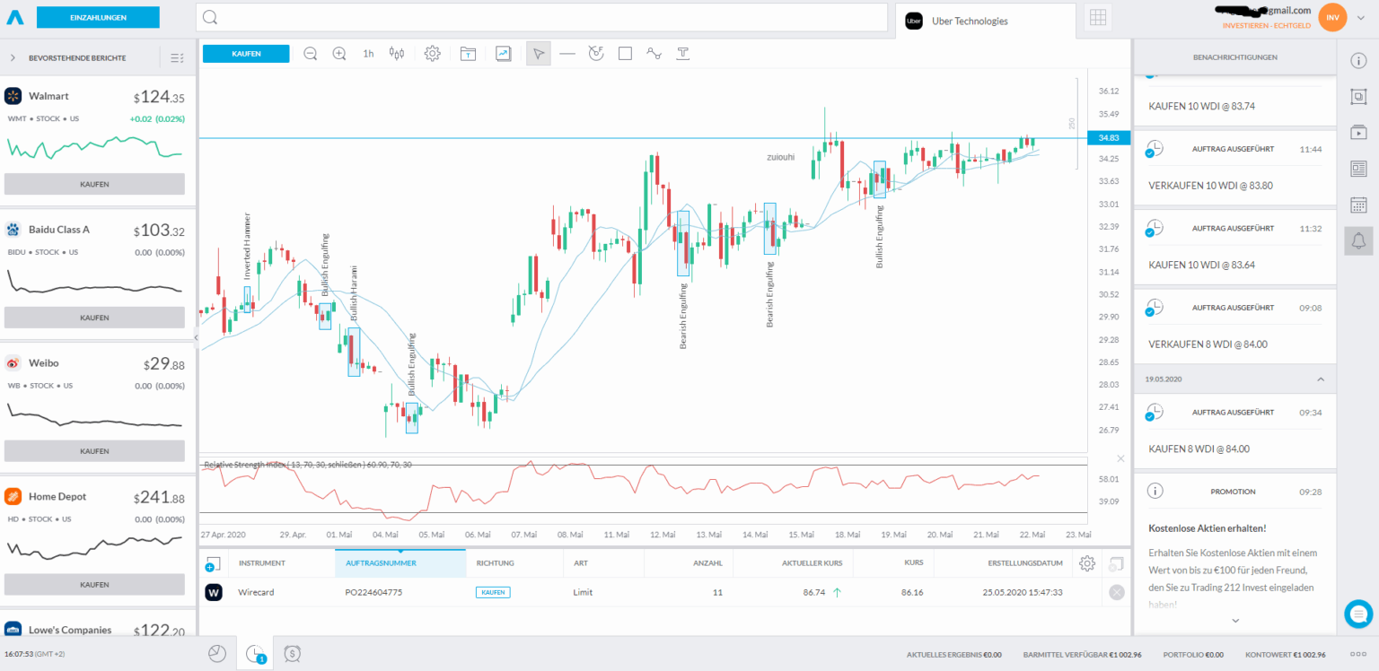The width and height of the screenshot is (1379, 671).
Task: Select the rectangle drawing tool
Action: pos(625,53)
